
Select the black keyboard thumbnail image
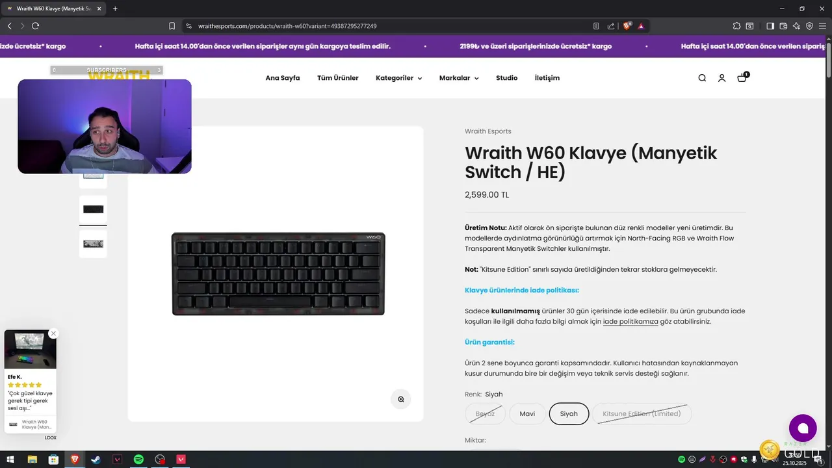click(x=93, y=209)
